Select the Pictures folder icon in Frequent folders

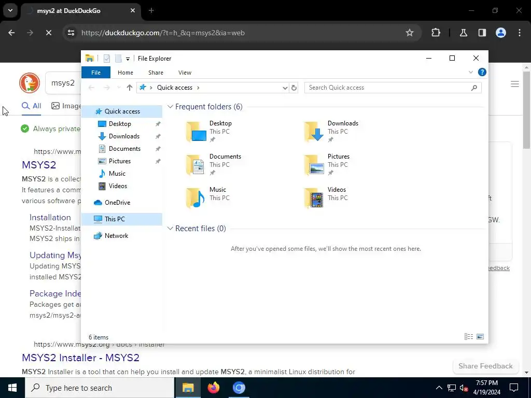tap(314, 164)
